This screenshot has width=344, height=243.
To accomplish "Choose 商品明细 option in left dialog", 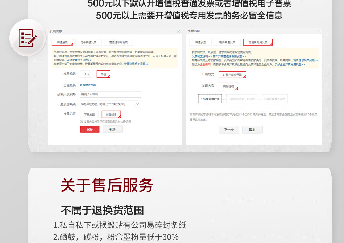I will 111,114.
